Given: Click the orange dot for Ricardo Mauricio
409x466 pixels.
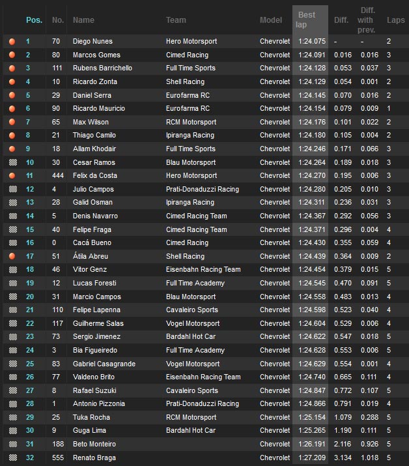Looking at the screenshot, I should [x=12, y=108].
